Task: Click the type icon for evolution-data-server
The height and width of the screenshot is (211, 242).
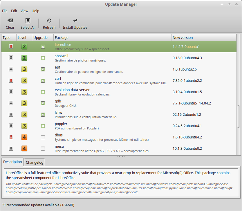Action: pyautogui.click(x=11, y=92)
